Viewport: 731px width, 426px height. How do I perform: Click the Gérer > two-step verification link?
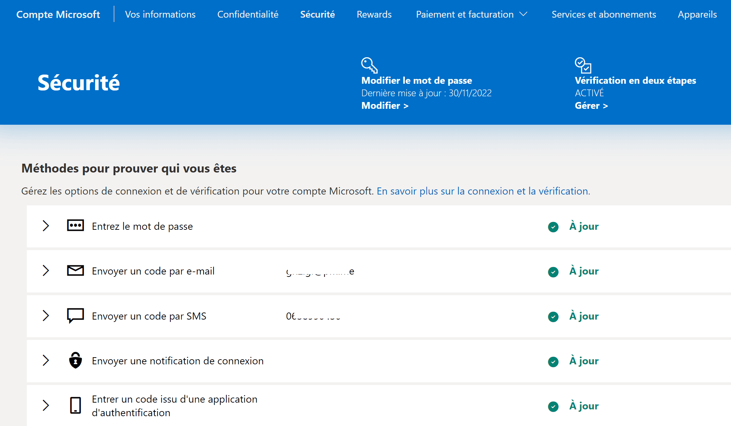tap(591, 105)
